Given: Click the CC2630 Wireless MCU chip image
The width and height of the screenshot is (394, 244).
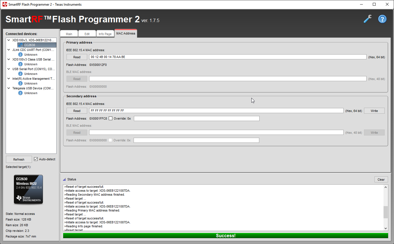Looking at the screenshot, I should tap(28, 189).
